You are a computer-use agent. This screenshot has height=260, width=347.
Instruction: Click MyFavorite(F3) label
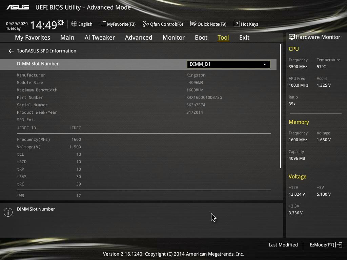(121, 24)
